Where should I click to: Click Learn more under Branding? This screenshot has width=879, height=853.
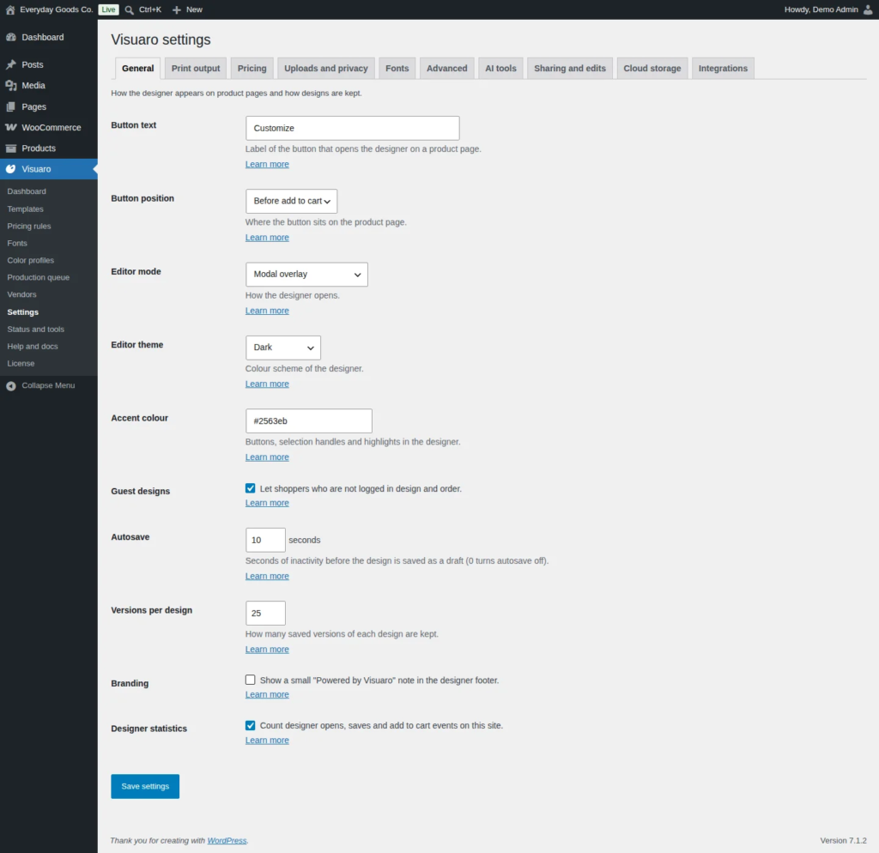click(267, 694)
